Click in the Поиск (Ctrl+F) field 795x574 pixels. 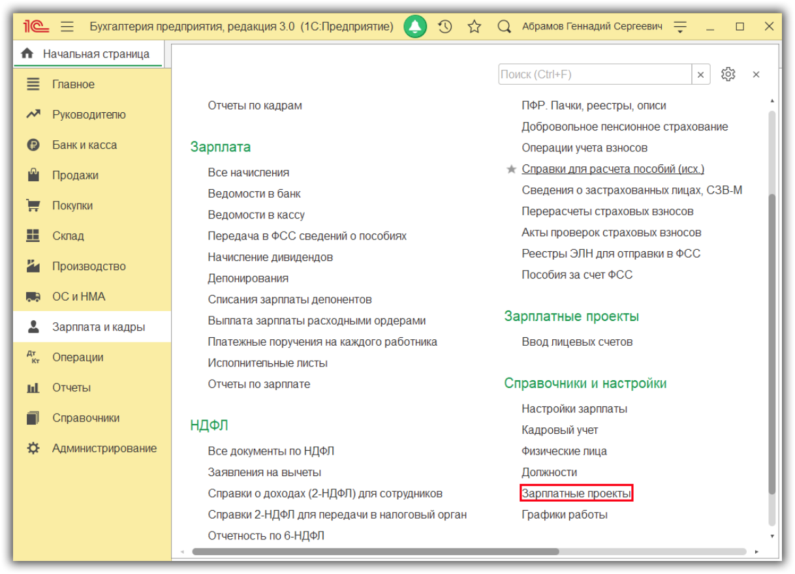click(594, 74)
